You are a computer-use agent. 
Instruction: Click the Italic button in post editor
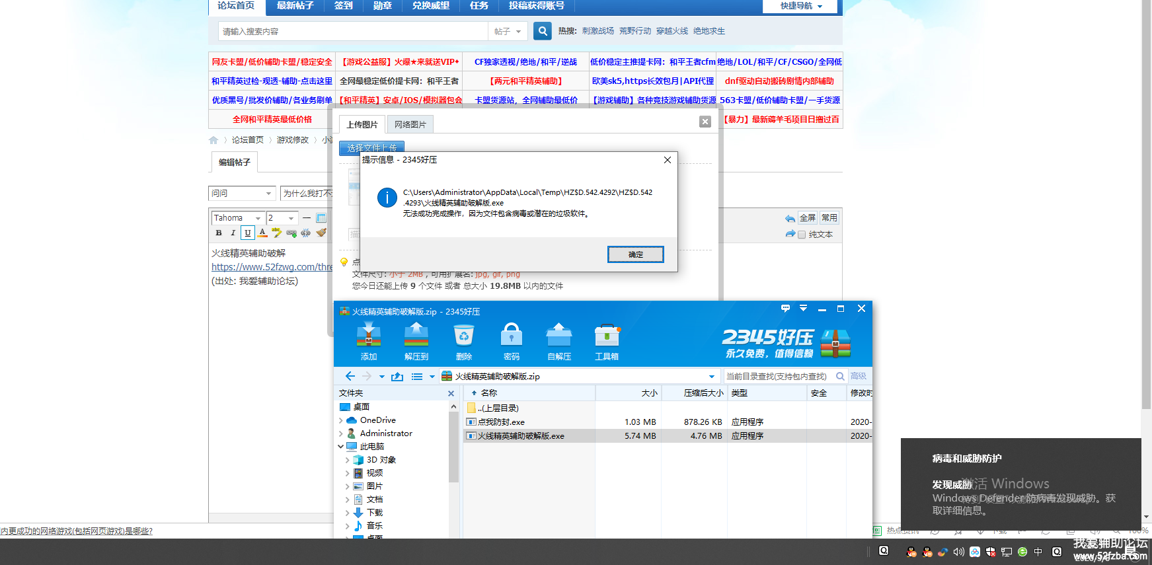[233, 233]
